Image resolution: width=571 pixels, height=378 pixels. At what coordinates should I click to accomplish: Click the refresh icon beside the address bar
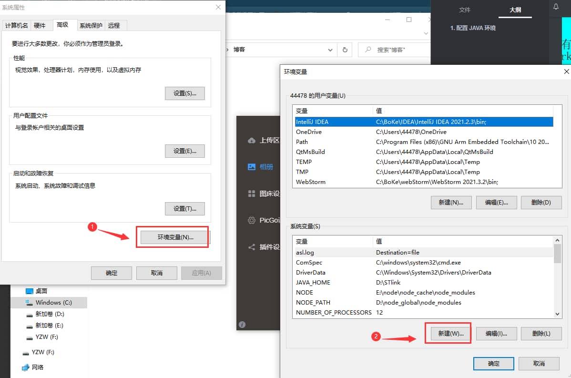point(345,50)
